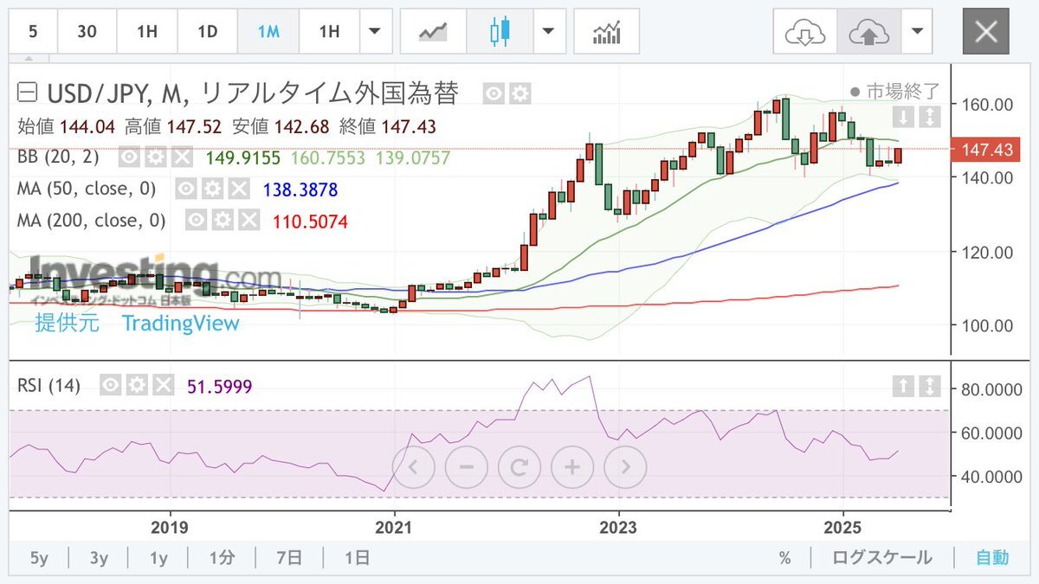Remove the MA (50, close, 0) indicator
The height and width of the screenshot is (584, 1039).
tap(240, 189)
